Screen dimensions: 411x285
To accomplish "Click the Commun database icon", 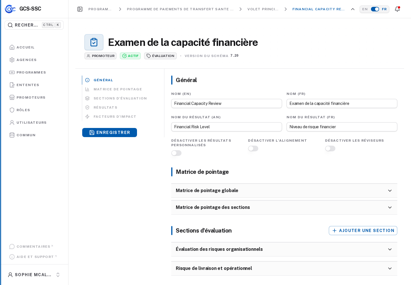I will click(x=12, y=135).
